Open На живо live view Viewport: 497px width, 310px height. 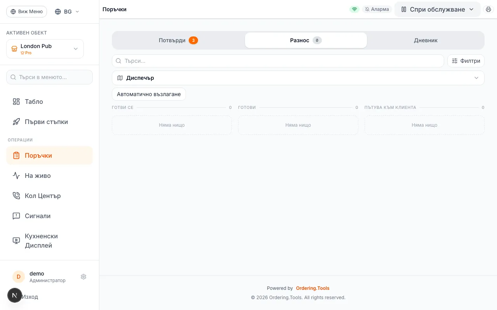(49, 176)
